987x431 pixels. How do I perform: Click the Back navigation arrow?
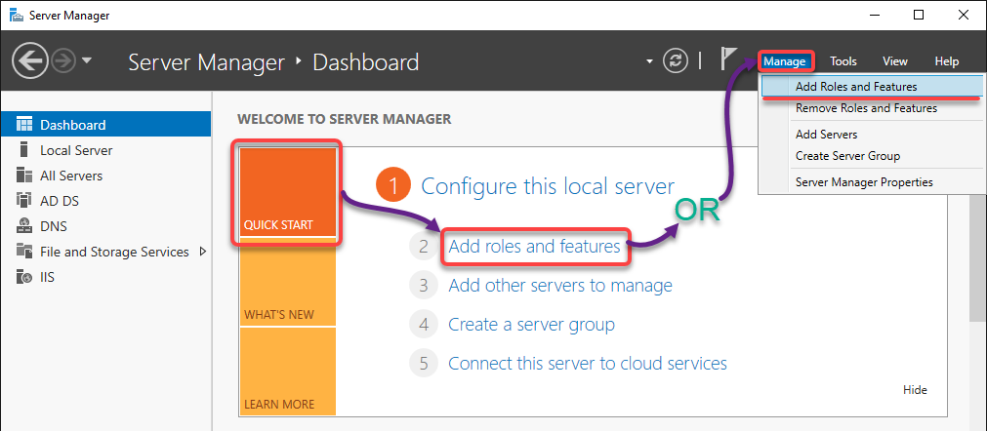(29, 60)
